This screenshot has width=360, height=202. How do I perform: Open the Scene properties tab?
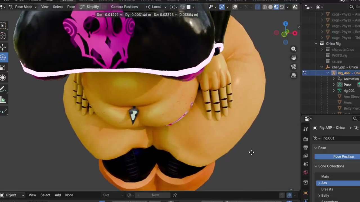(306, 164)
